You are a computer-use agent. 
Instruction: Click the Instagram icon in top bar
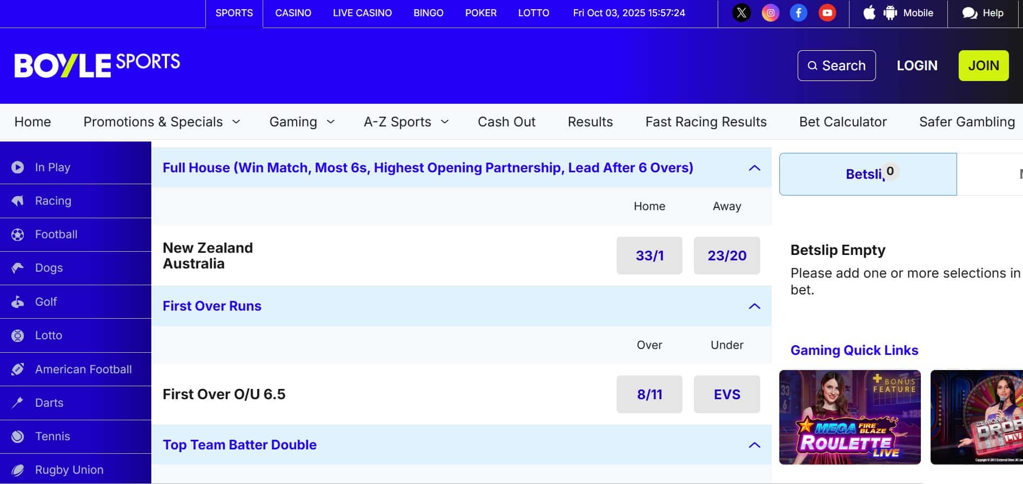click(x=770, y=13)
